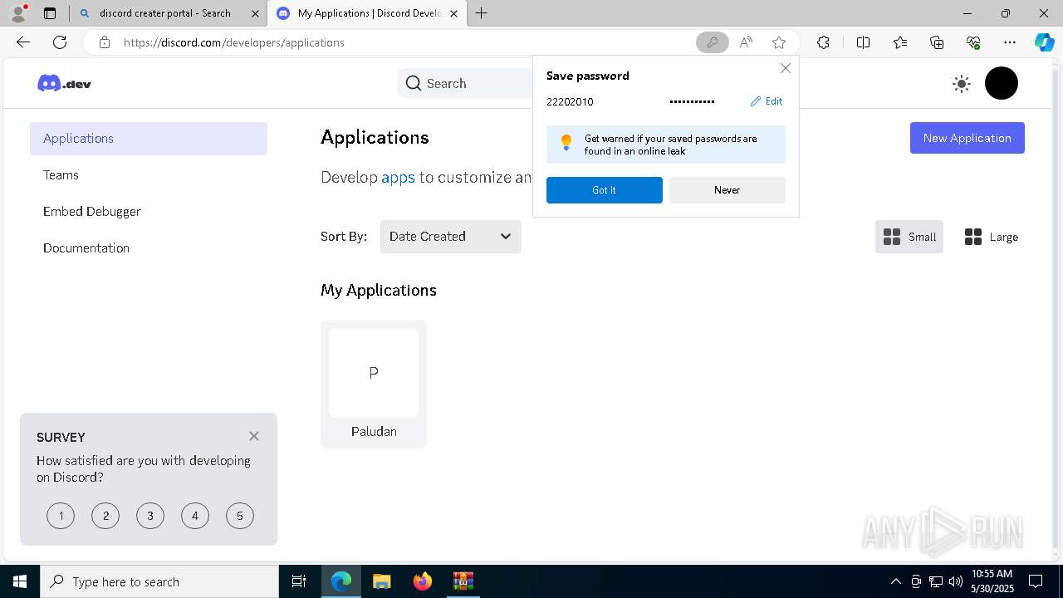Open the Sort By Date Created dropdown
1063x598 pixels.
450,237
